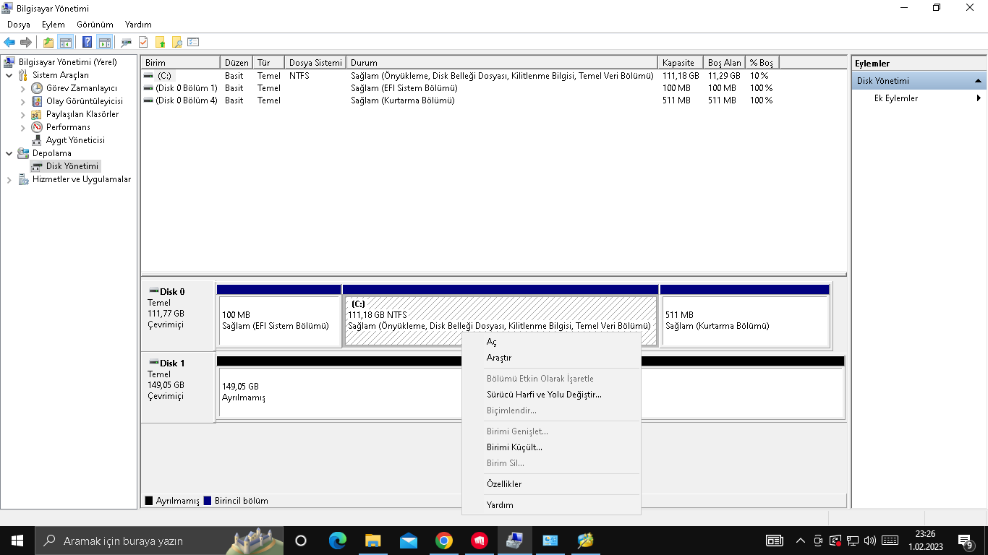Select Sürücü Harfi ve Yolu Değiştir

pyautogui.click(x=551, y=395)
